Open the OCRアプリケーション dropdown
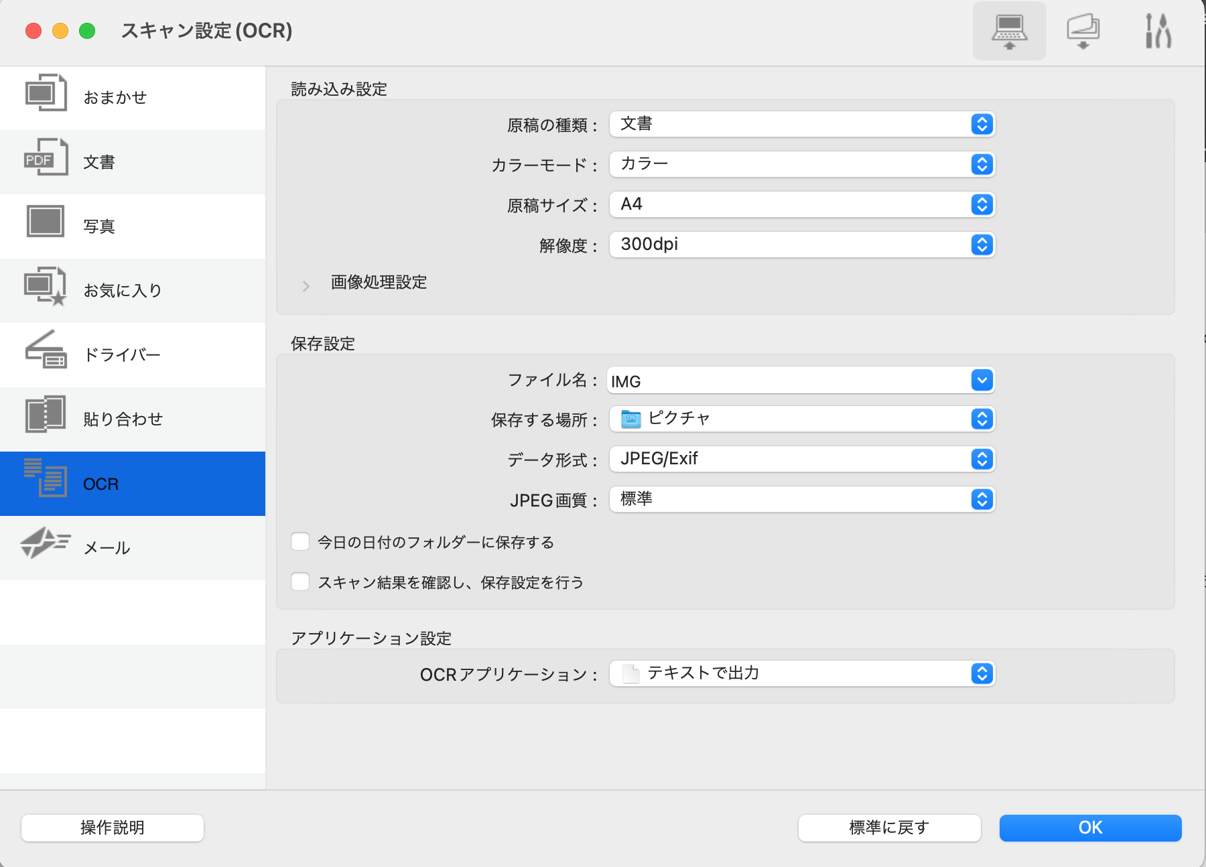 (802, 673)
